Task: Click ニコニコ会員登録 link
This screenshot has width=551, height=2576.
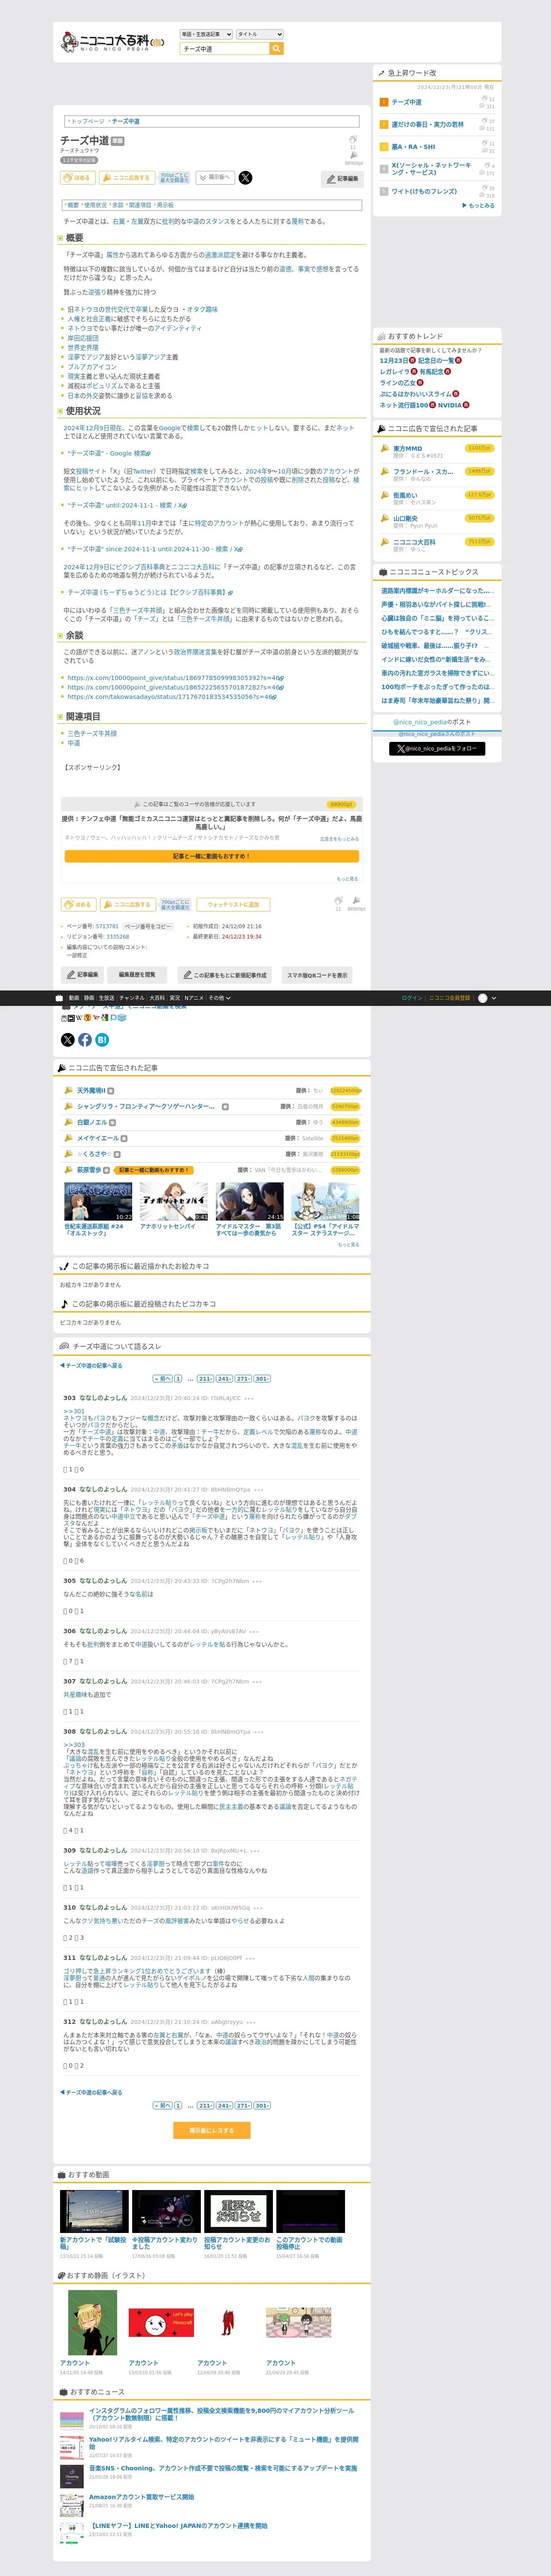Action: [x=449, y=998]
